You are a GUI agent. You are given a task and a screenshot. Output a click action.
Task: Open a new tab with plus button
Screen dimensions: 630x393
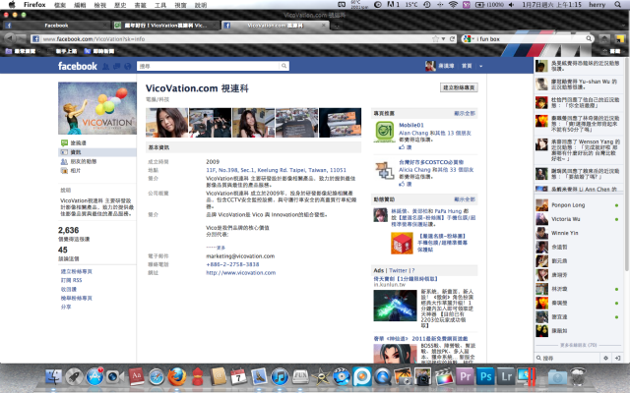pos(337,26)
